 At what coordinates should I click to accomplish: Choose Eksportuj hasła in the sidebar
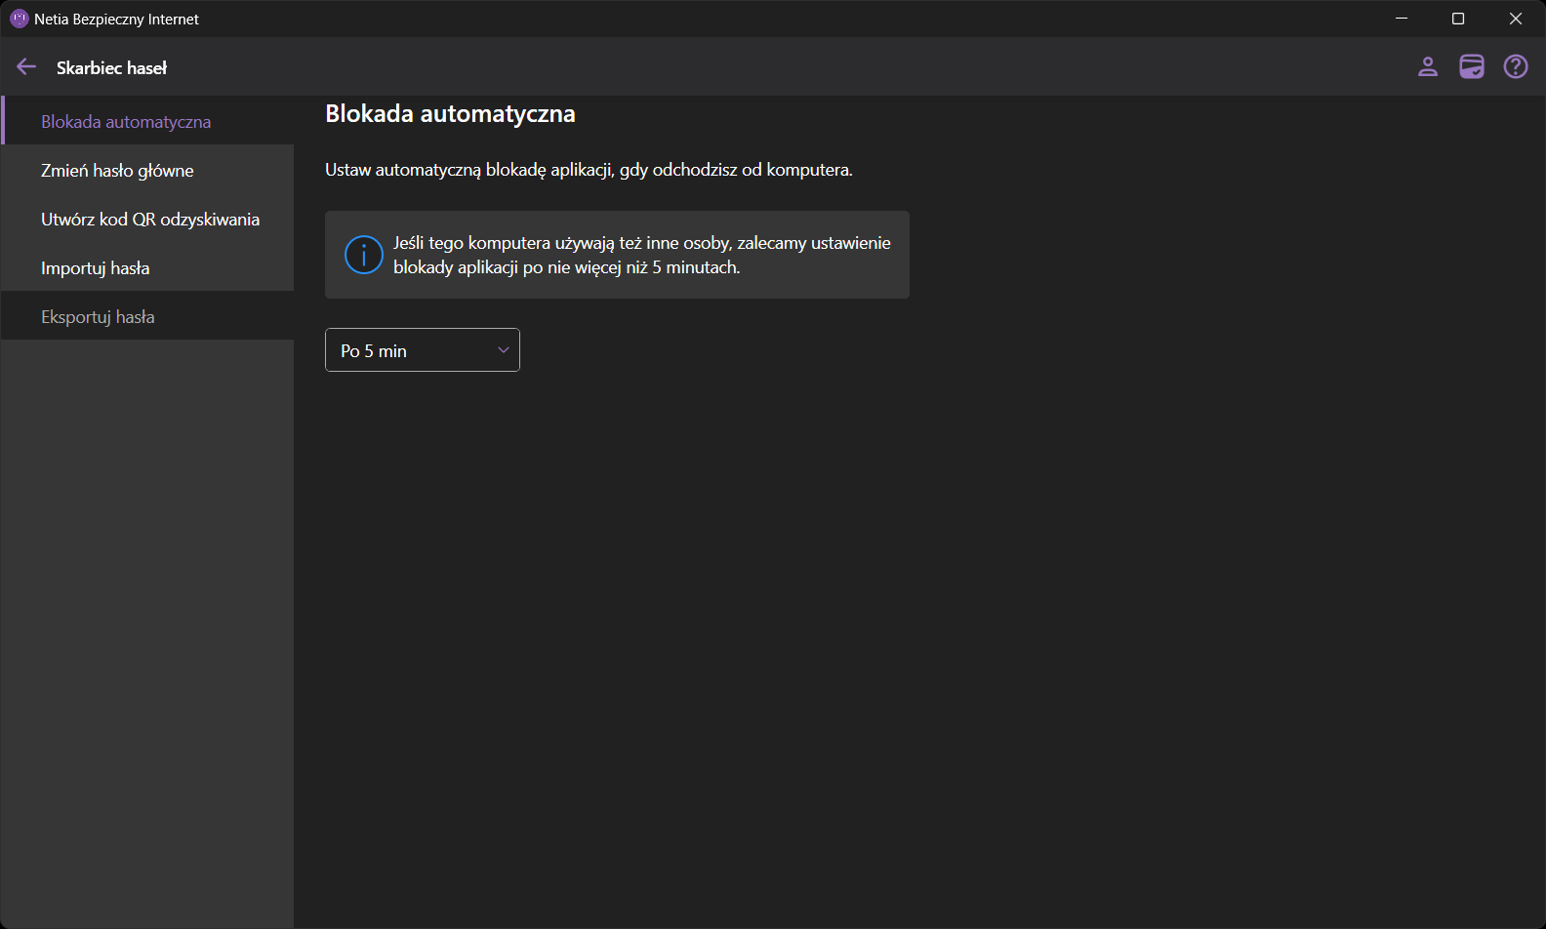98,317
